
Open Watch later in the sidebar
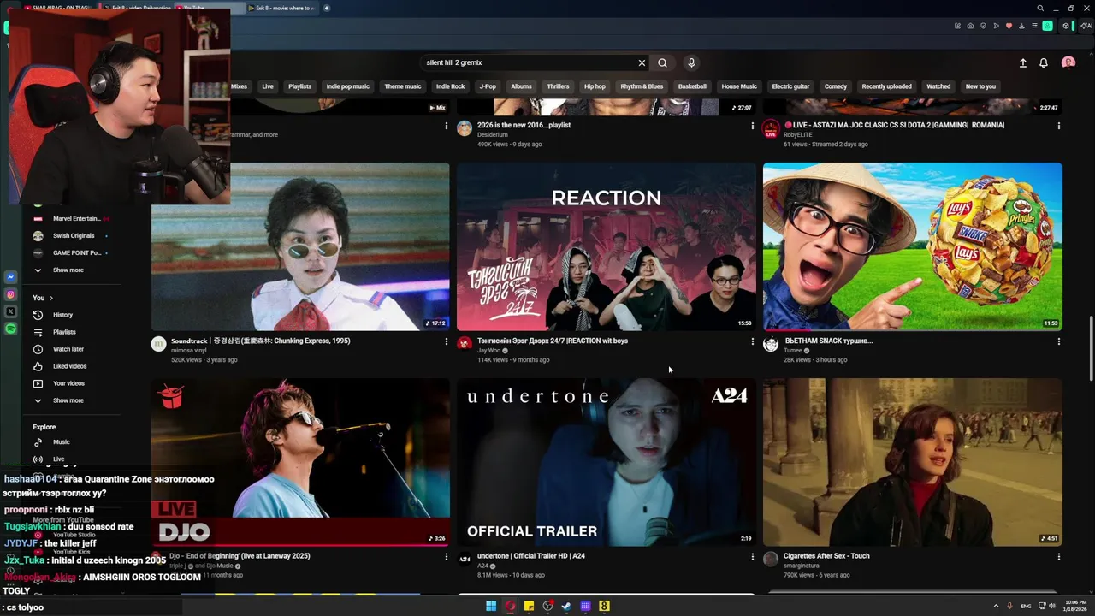[68, 349]
